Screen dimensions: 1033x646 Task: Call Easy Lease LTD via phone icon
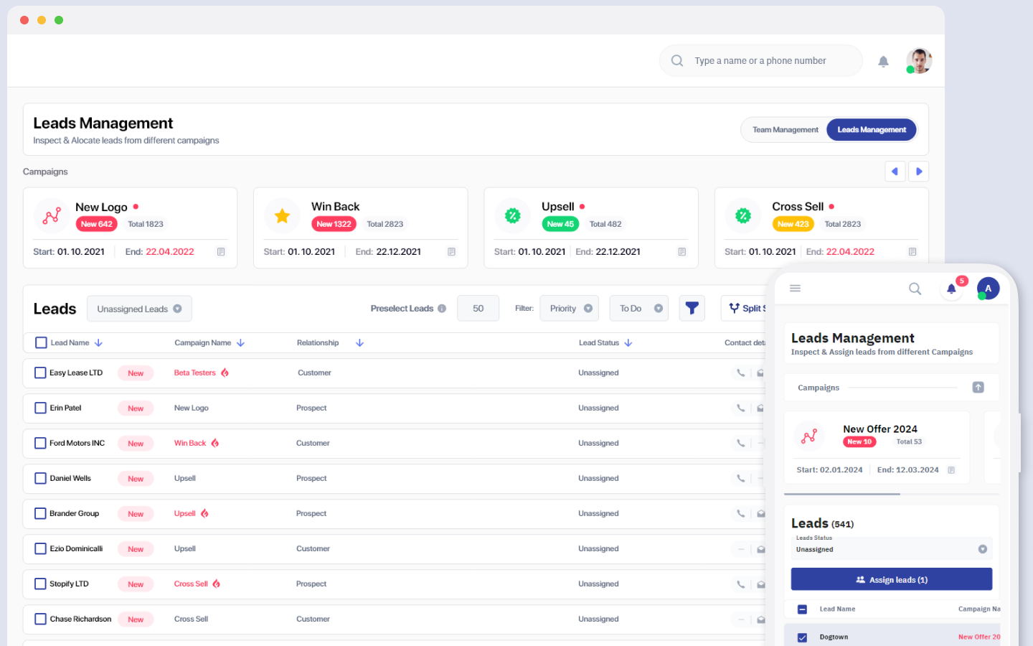tap(740, 373)
